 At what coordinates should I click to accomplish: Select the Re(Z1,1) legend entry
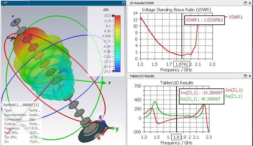(234, 96)
